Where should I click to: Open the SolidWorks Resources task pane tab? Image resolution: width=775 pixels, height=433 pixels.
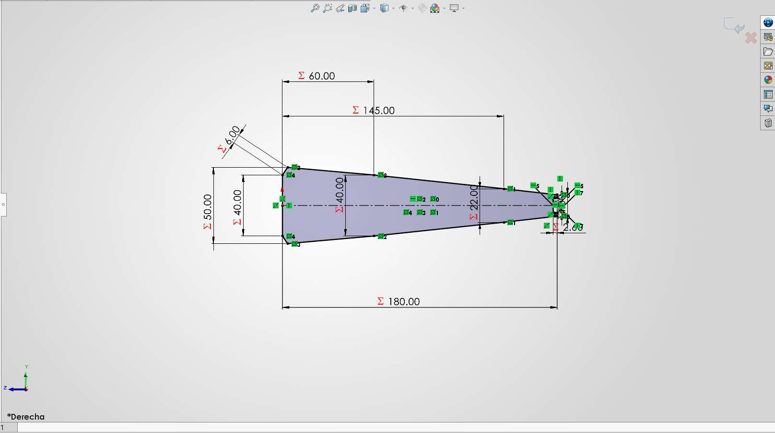point(768,23)
